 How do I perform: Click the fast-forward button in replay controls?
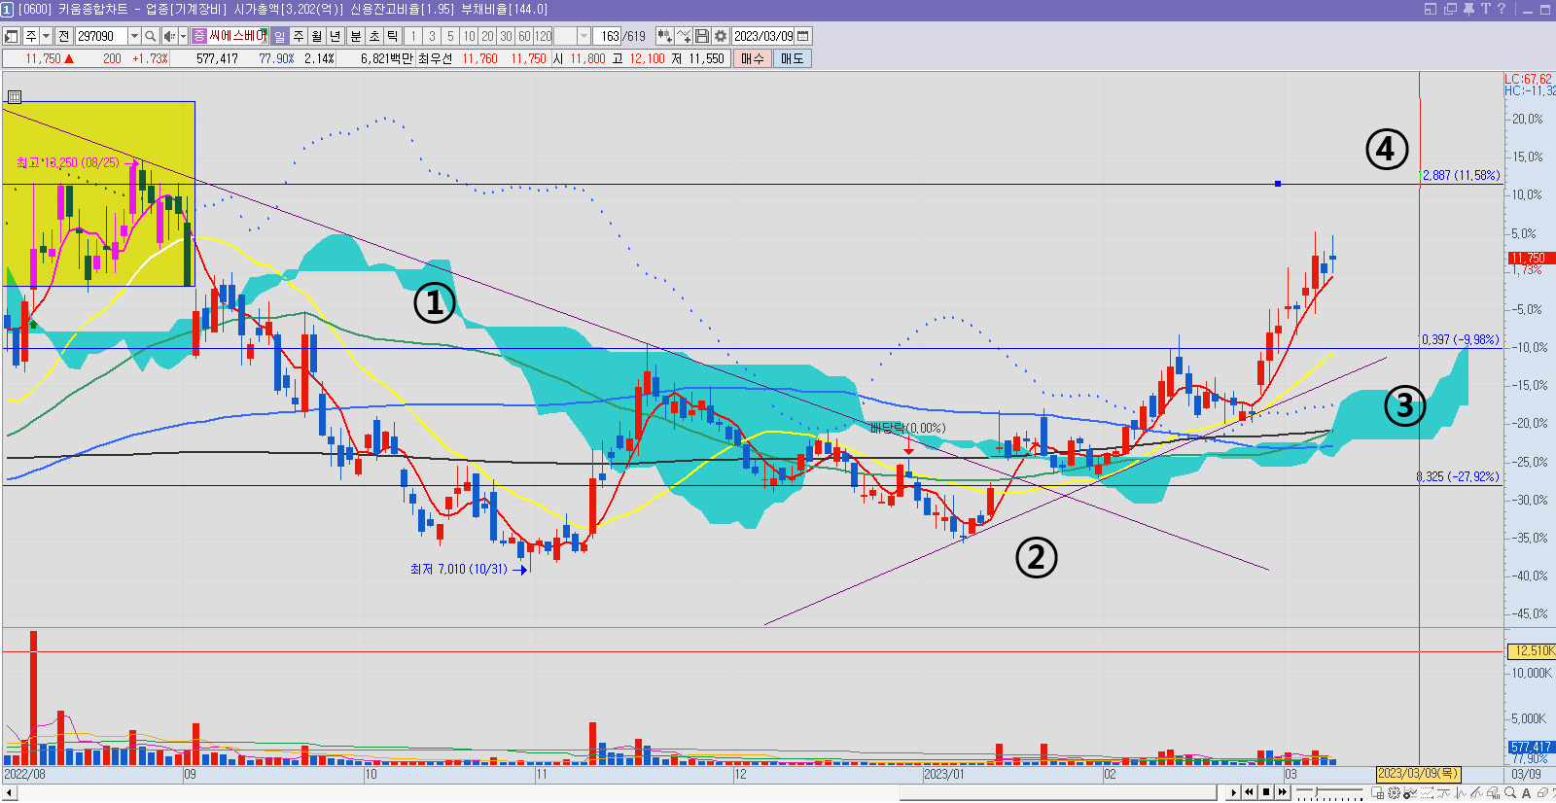tap(1282, 792)
